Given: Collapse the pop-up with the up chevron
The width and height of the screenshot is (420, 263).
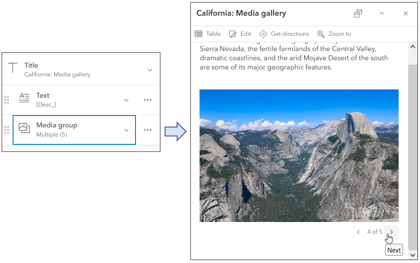Looking at the screenshot, I should click(x=382, y=14).
